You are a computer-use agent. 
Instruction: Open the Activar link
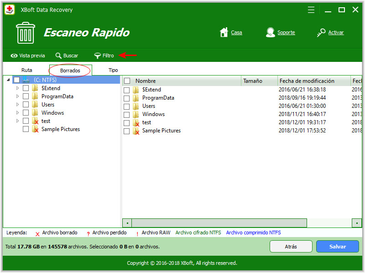336,32
